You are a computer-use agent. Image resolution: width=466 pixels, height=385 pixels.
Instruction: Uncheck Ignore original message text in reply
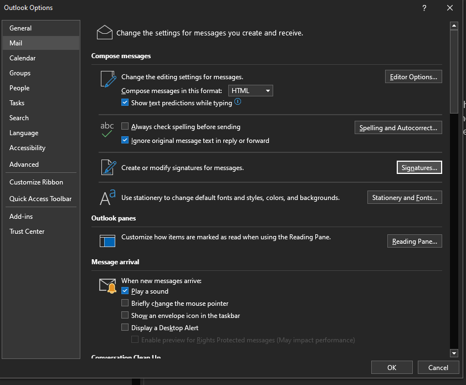tap(125, 140)
